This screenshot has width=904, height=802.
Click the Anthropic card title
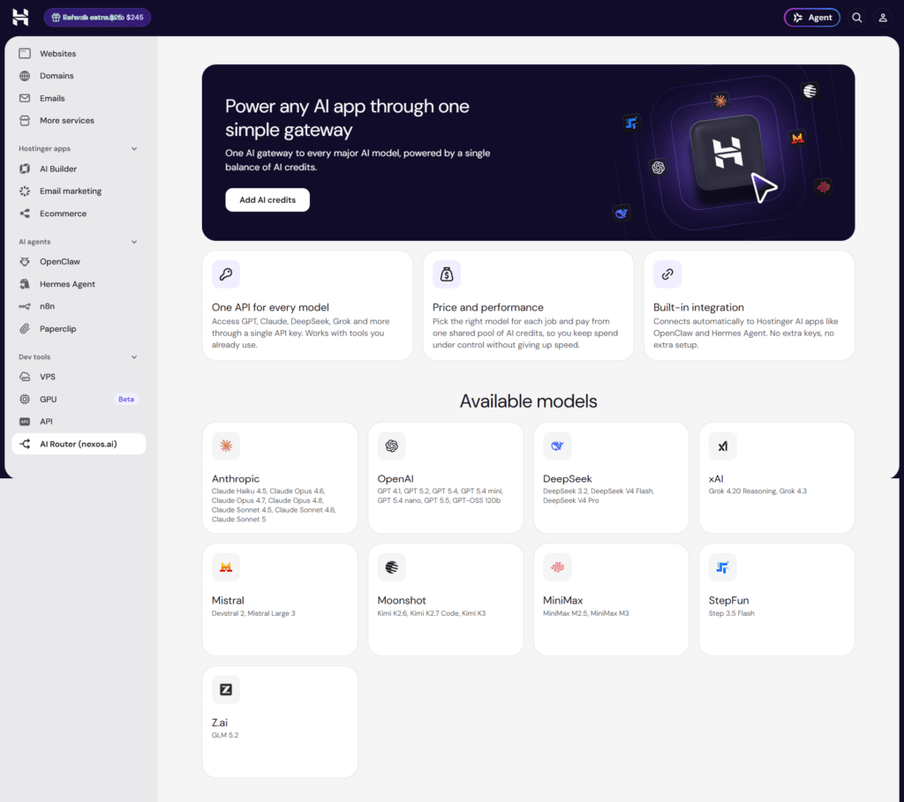tap(235, 479)
